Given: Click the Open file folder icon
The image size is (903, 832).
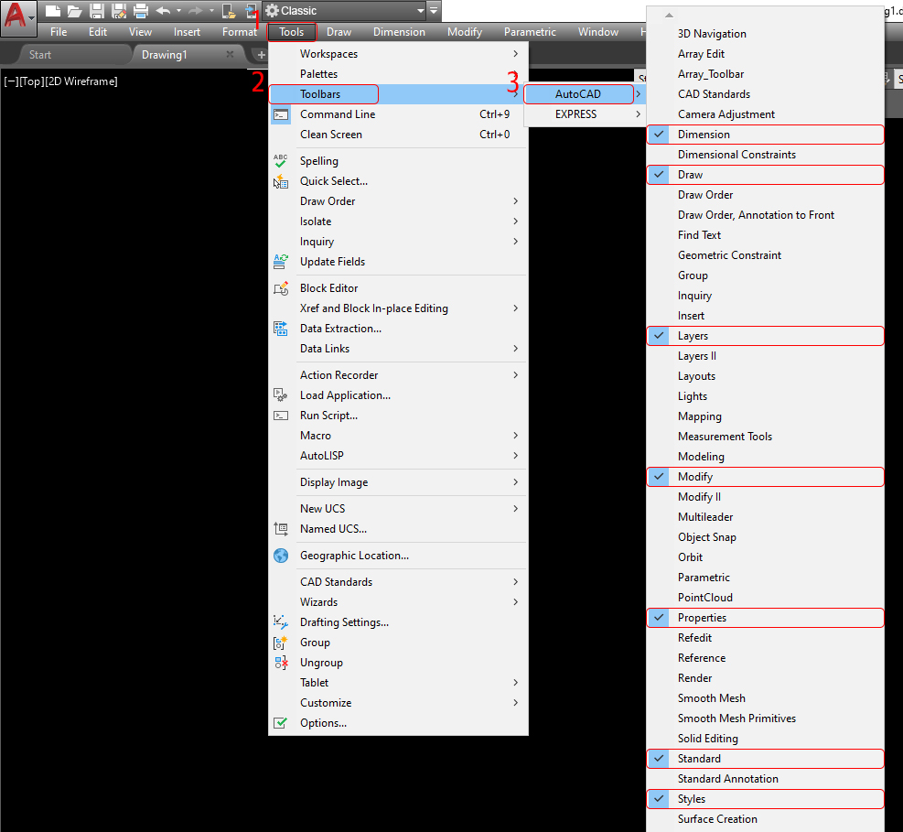Looking at the screenshot, I should 74,10.
